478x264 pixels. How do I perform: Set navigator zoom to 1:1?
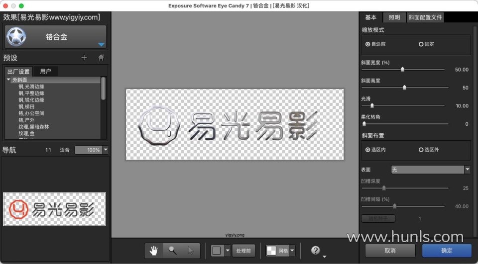[48, 150]
